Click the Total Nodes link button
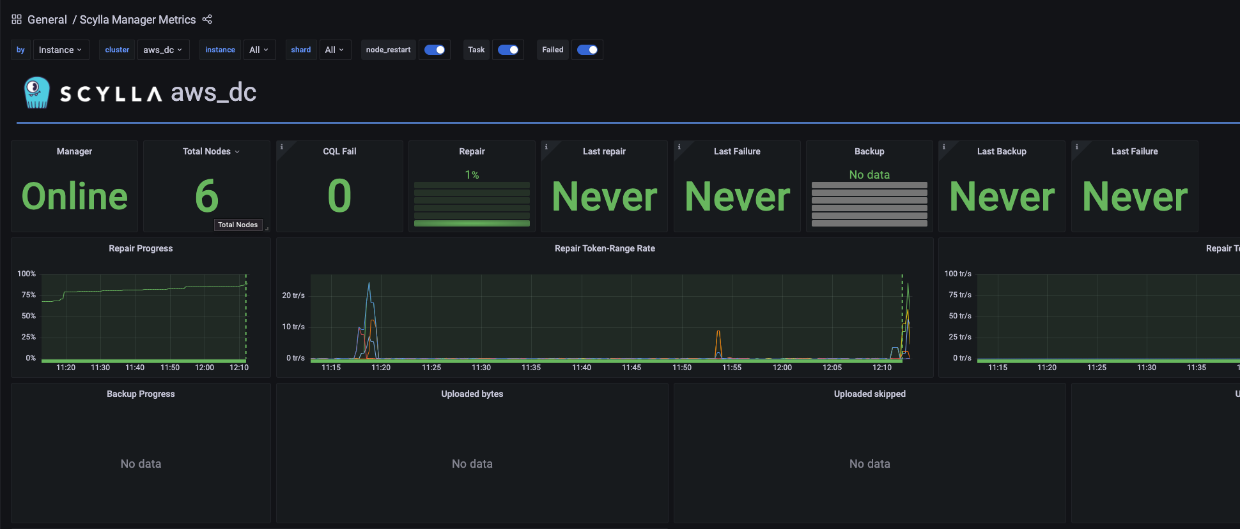This screenshot has height=529, width=1240. (x=238, y=225)
